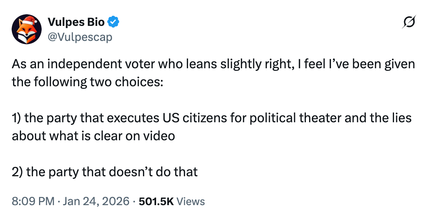Go to the @Vulpescap handle

[80, 37]
